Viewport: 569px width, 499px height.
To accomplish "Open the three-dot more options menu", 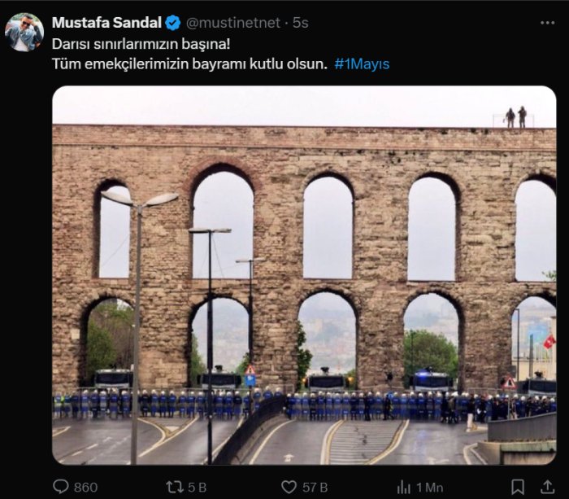I will [547, 23].
